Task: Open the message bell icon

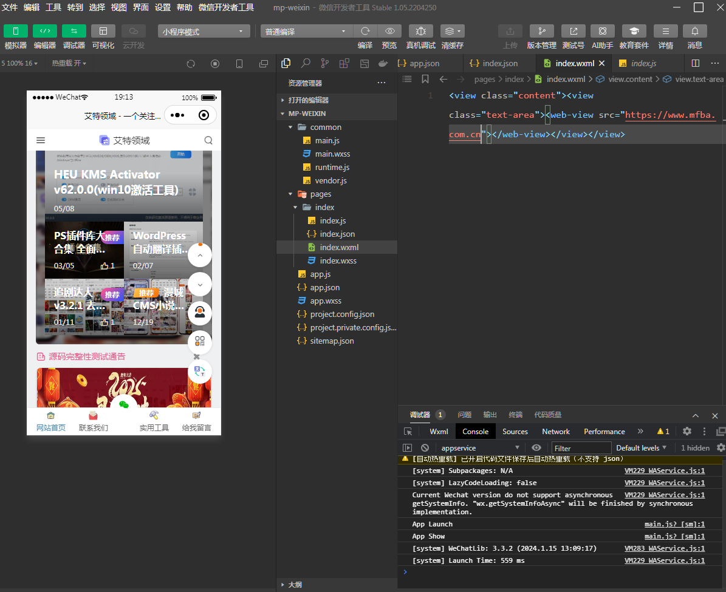Action: click(x=695, y=31)
